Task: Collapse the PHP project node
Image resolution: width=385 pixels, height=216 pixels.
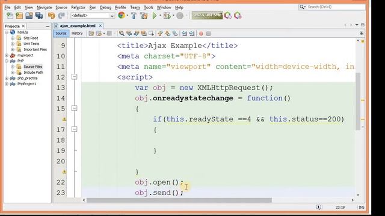Action: pyautogui.click(x=7, y=61)
